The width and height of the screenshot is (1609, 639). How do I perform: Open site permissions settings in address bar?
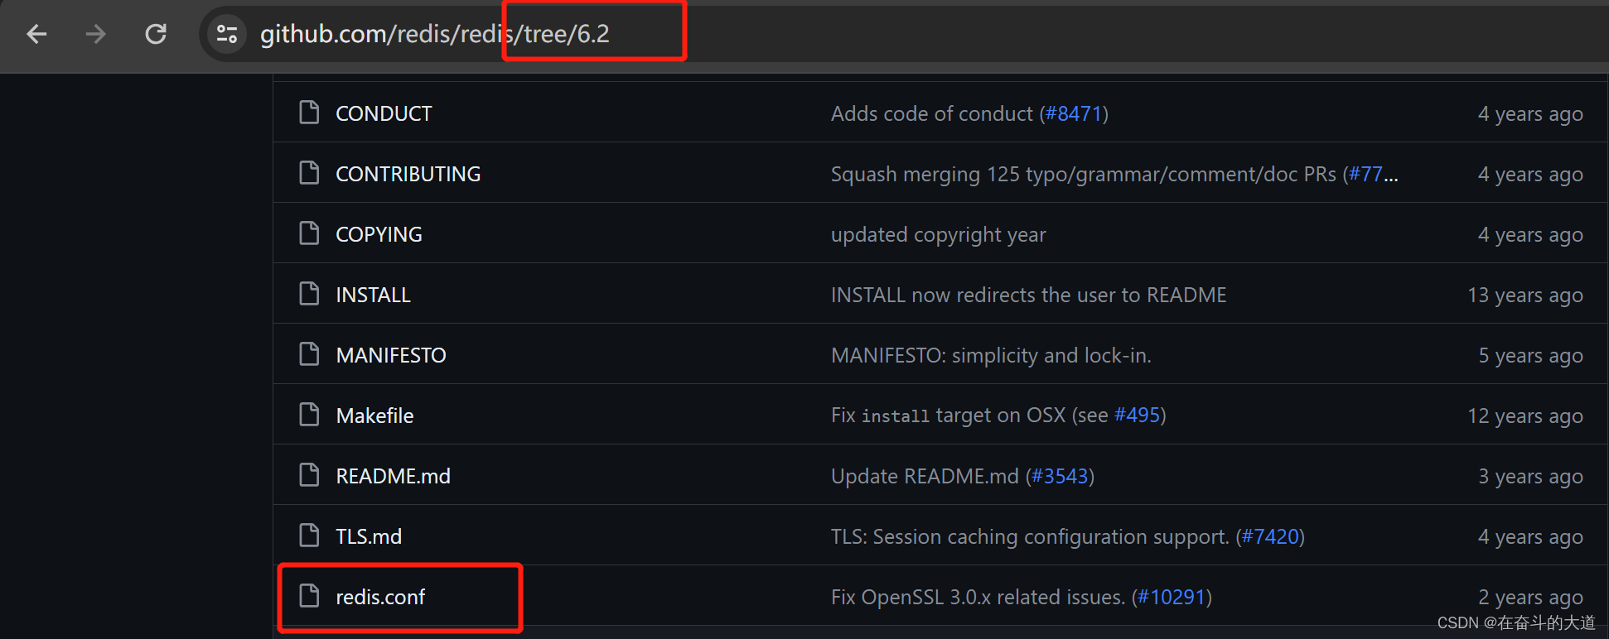click(x=226, y=34)
